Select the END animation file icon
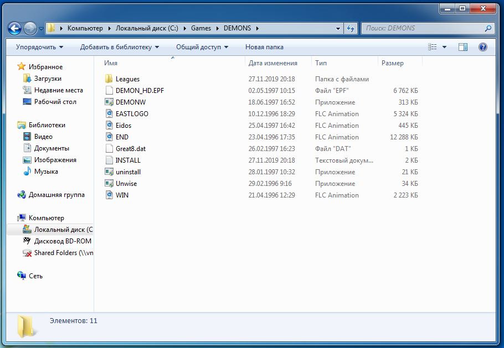 click(x=109, y=137)
